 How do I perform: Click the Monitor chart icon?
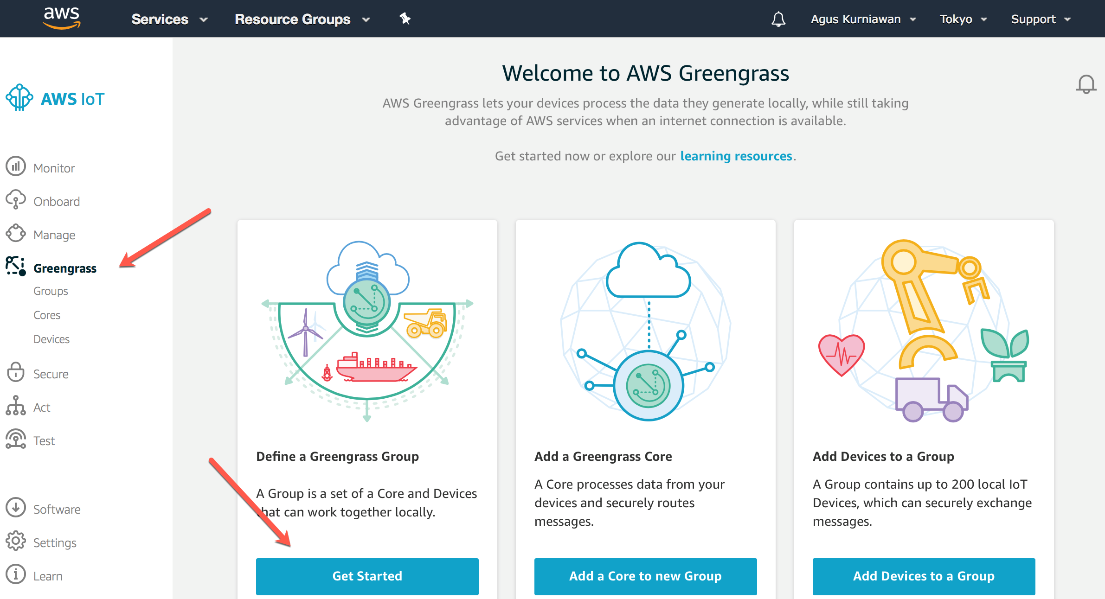click(x=16, y=166)
